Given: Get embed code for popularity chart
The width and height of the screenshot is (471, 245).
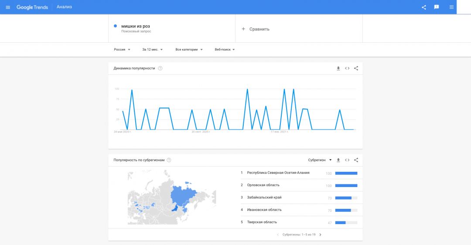Looking at the screenshot, I should (347, 68).
